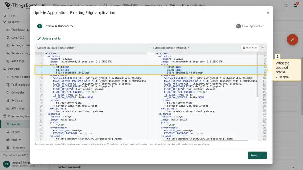Click TB_QUEUE_TYPE: kafka line in future configuration

(x=178, y=95)
